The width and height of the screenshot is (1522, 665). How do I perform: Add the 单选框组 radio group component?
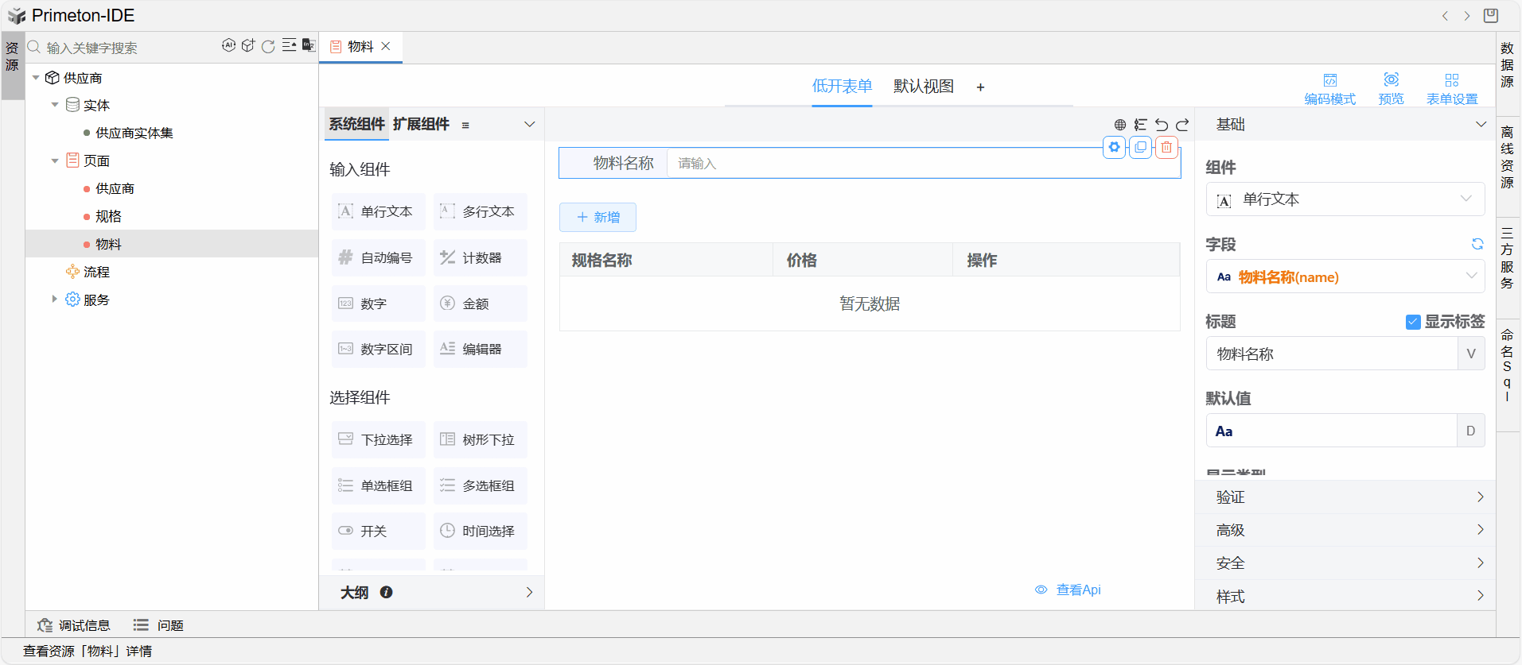click(378, 485)
